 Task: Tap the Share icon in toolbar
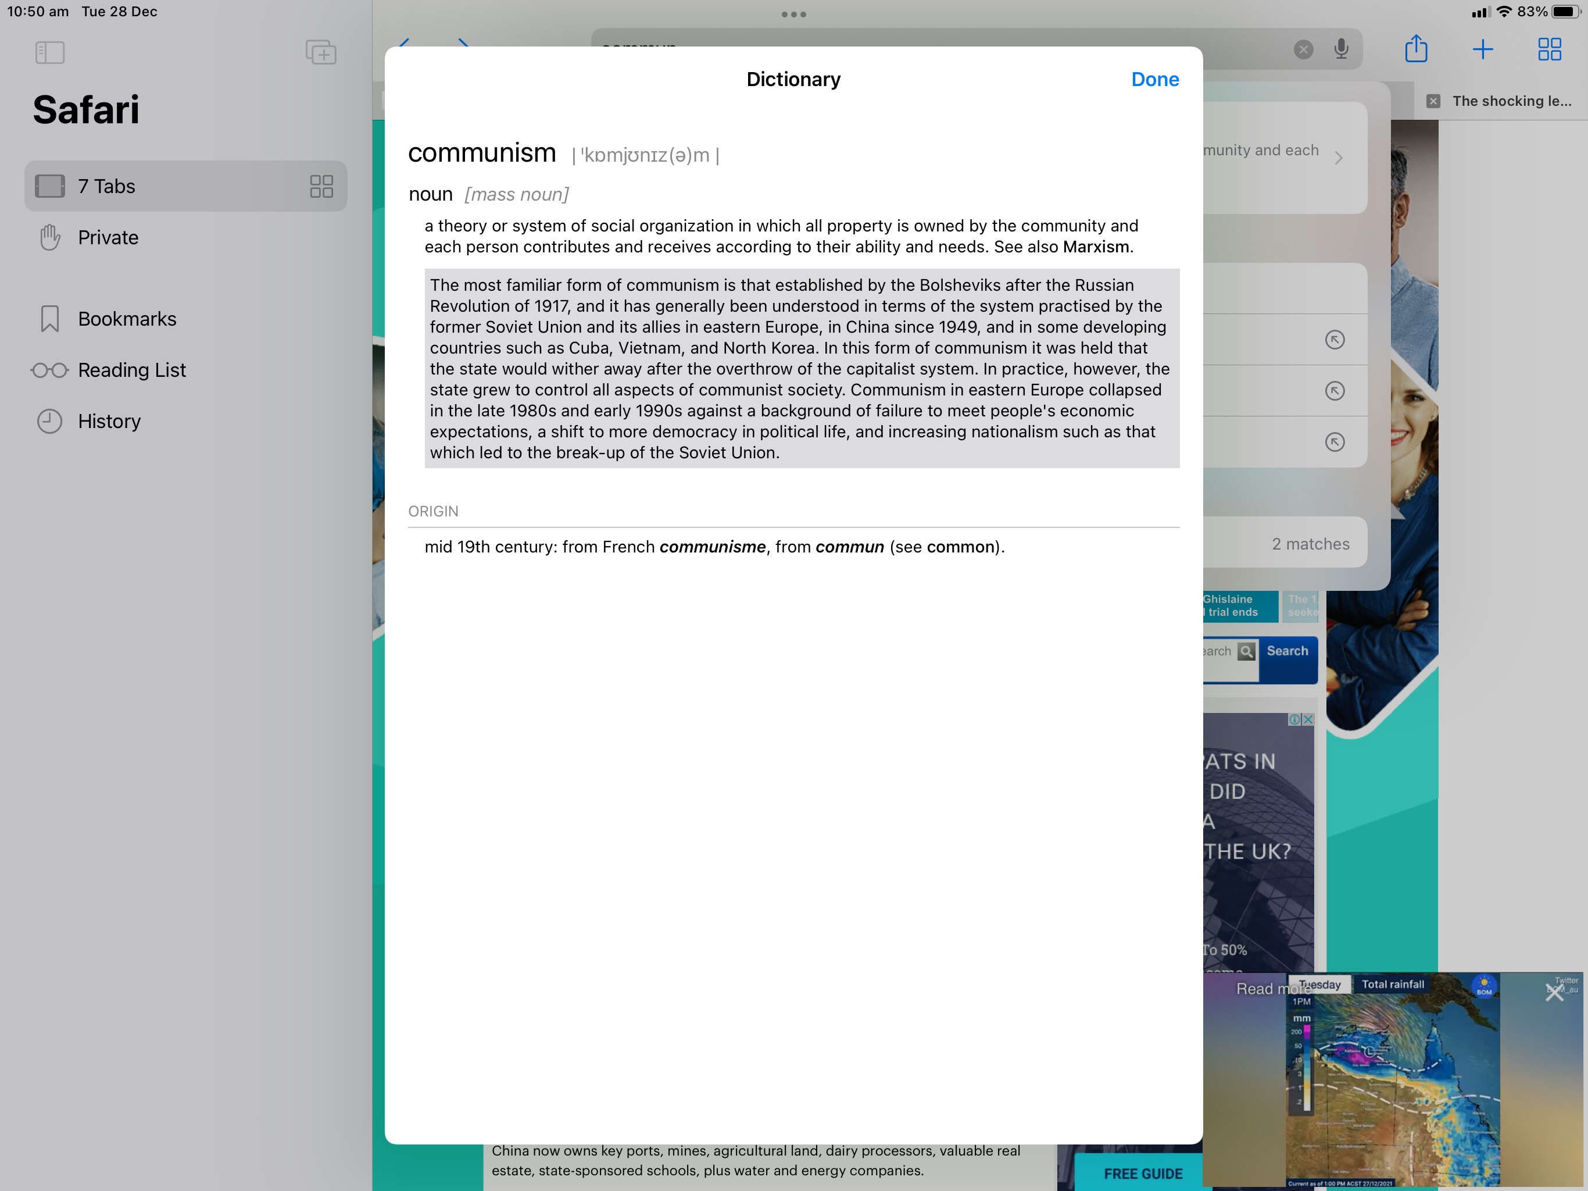point(1416,49)
